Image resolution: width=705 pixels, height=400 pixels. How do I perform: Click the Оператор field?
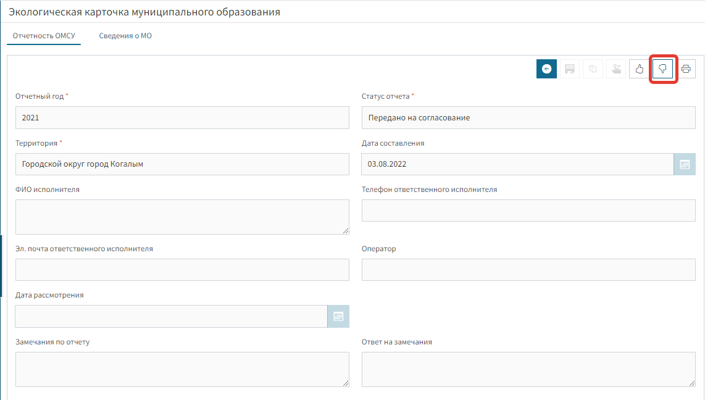tap(528, 270)
